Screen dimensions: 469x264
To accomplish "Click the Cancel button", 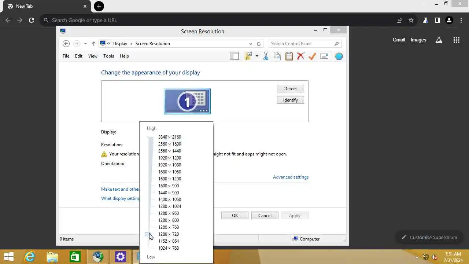I will 265,216.
